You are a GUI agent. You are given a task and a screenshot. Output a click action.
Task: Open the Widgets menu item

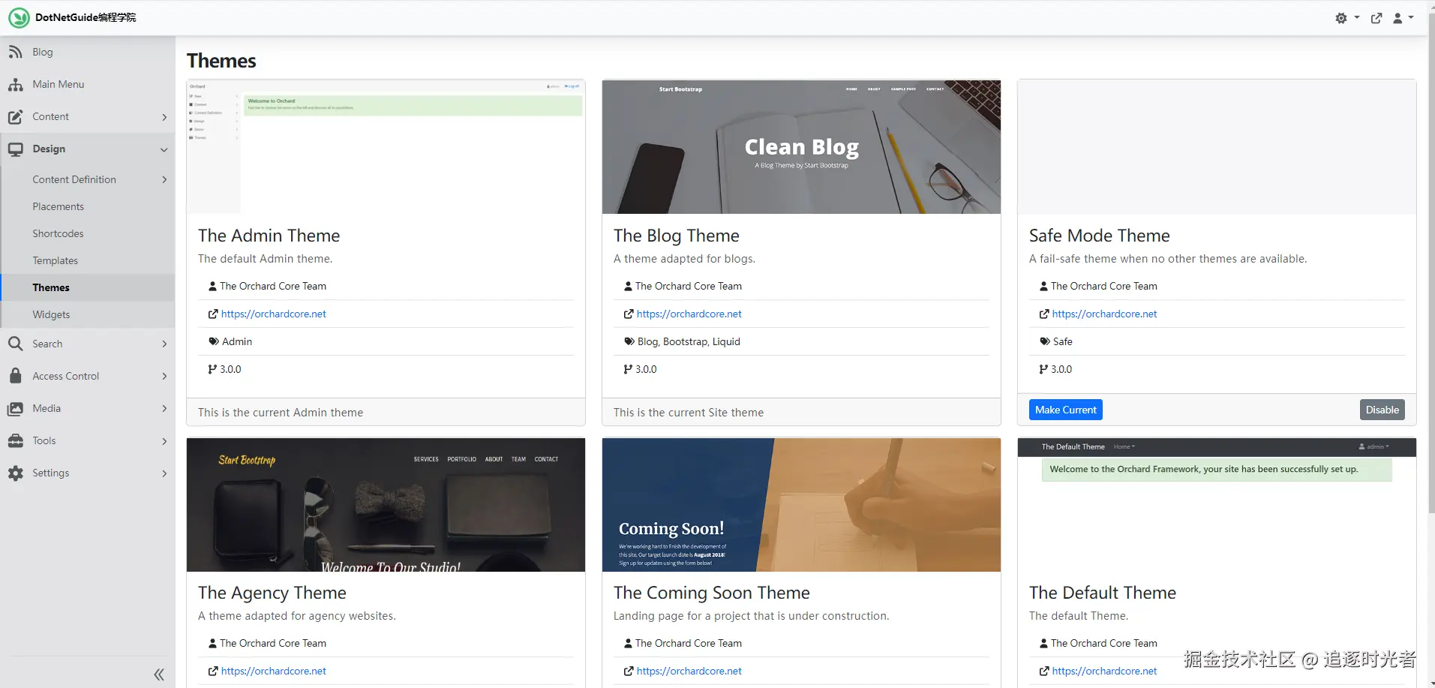click(x=51, y=314)
